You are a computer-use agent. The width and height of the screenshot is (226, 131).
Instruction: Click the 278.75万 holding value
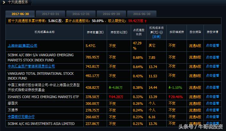coord(92,110)
